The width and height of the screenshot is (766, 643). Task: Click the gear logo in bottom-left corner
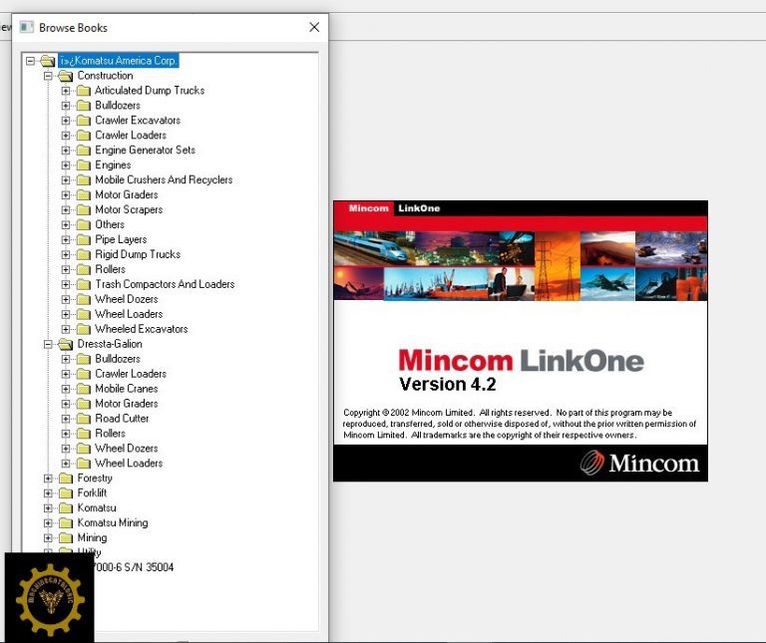(x=49, y=598)
